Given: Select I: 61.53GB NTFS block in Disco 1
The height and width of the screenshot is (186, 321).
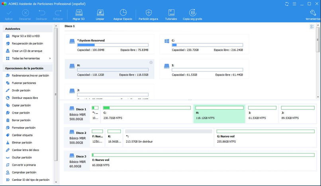Looking at the screenshot, I should point(262,114).
